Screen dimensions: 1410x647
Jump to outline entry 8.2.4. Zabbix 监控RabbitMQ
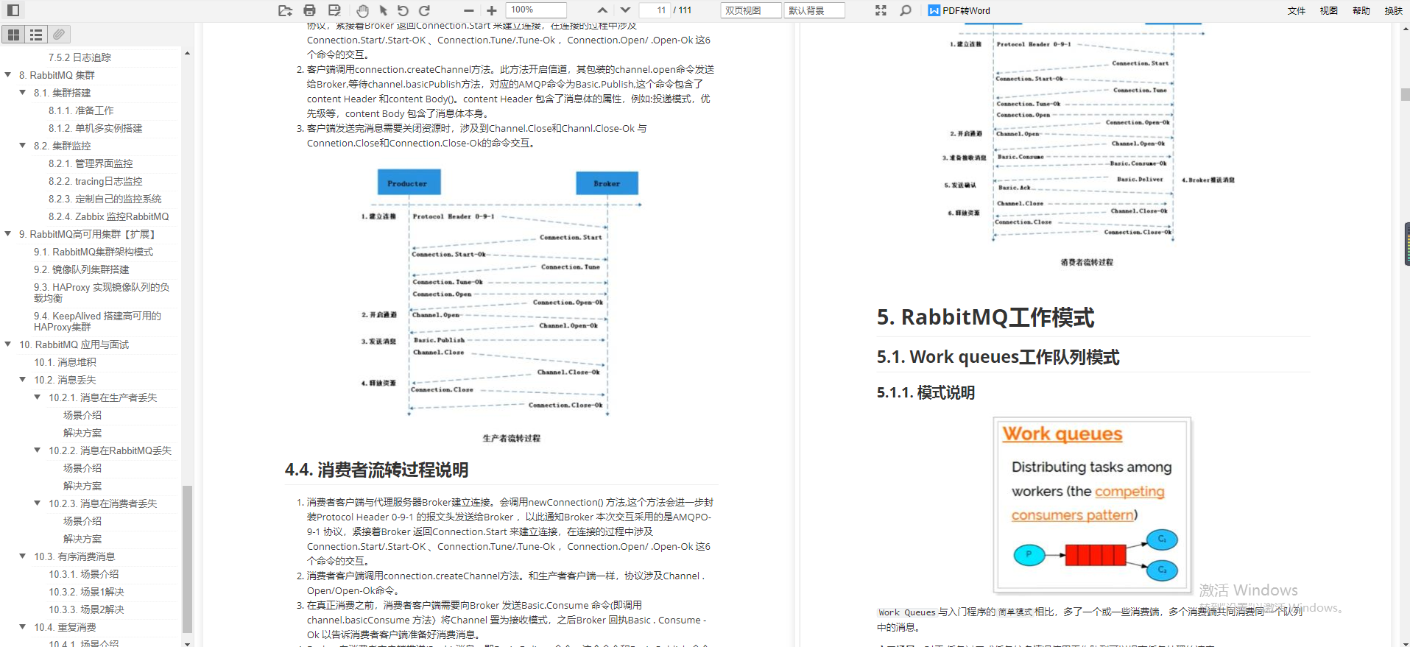click(109, 216)
